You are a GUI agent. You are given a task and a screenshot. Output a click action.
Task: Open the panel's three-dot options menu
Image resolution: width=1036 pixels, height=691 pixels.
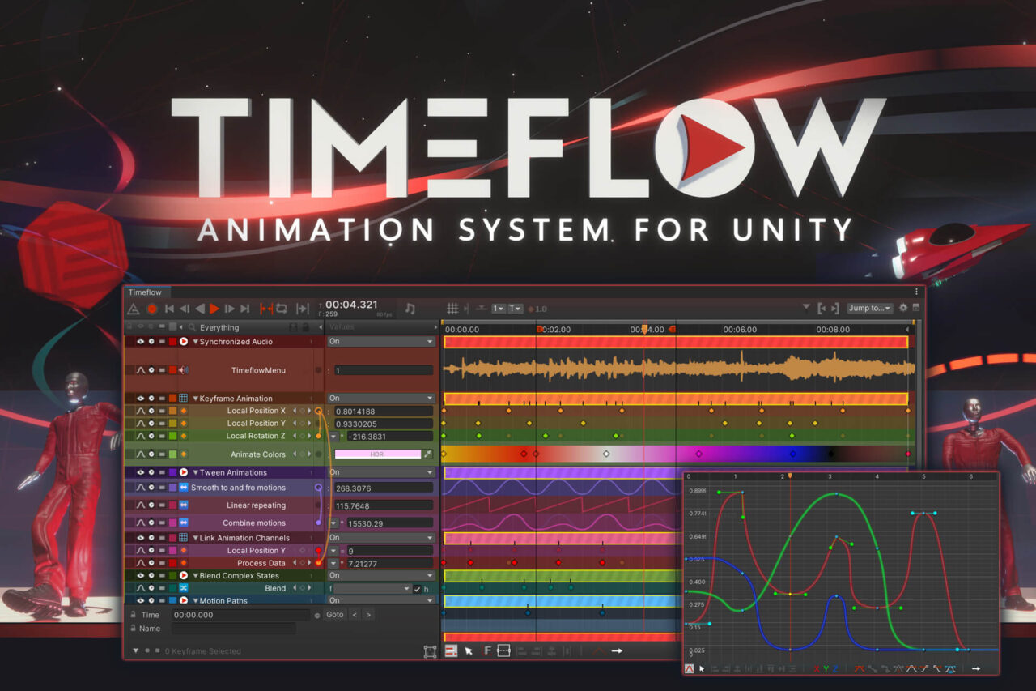pyautogui.click(x=917, y=292)
